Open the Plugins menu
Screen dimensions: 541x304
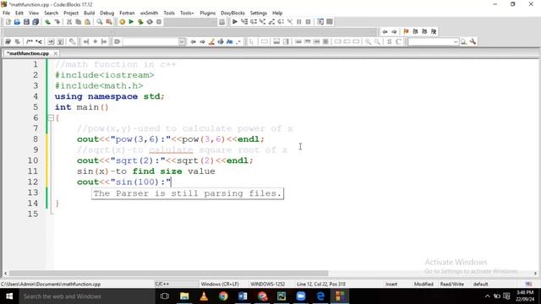pos(207,14)
